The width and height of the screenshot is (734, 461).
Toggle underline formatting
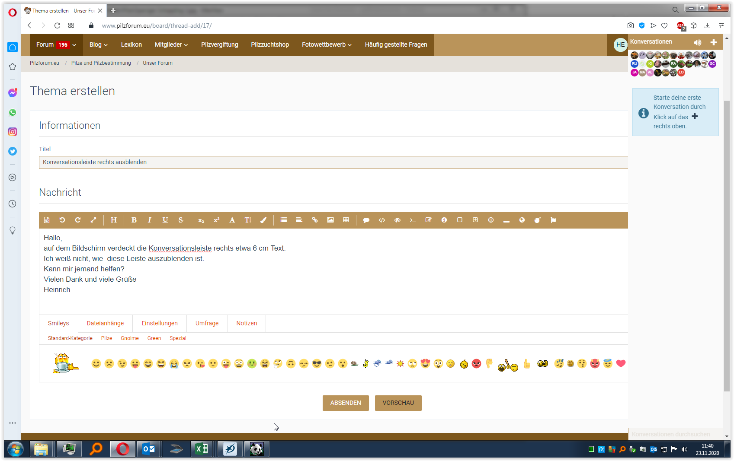[165, 220]
